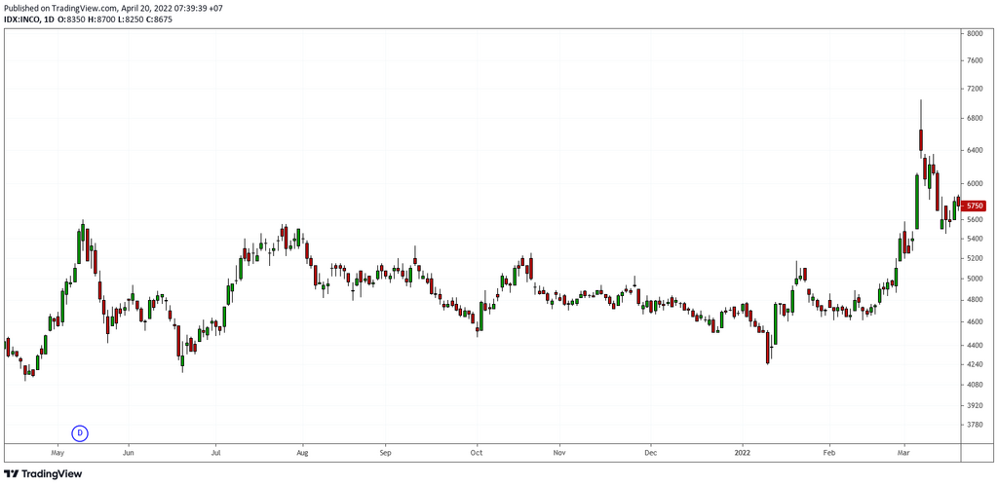The image size is (998, 486).
Task: Click the 5000 price axis label
Action: point(974,279)
